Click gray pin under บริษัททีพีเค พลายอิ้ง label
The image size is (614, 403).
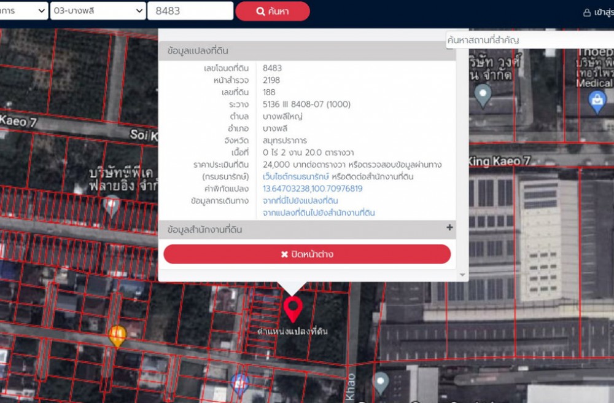pyautogui.click(x=111, y=205)
